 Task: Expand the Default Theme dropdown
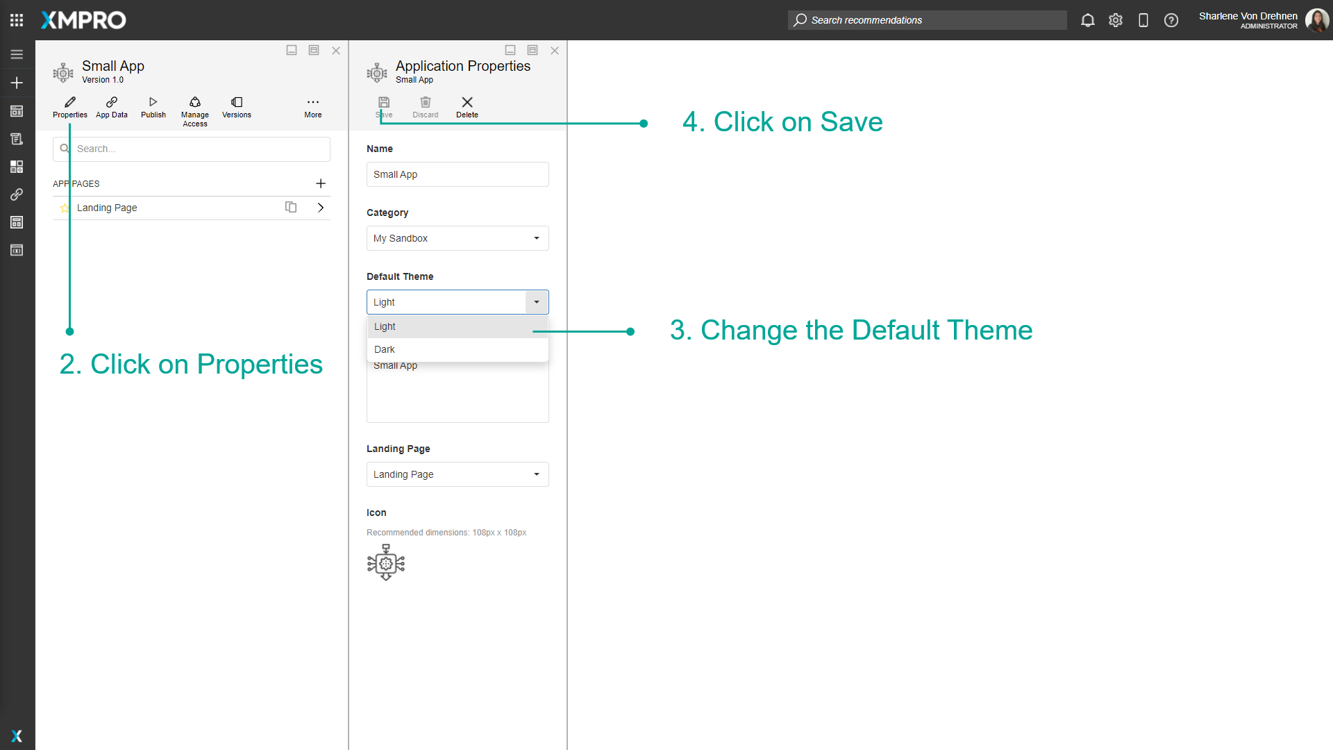(536, 301)
